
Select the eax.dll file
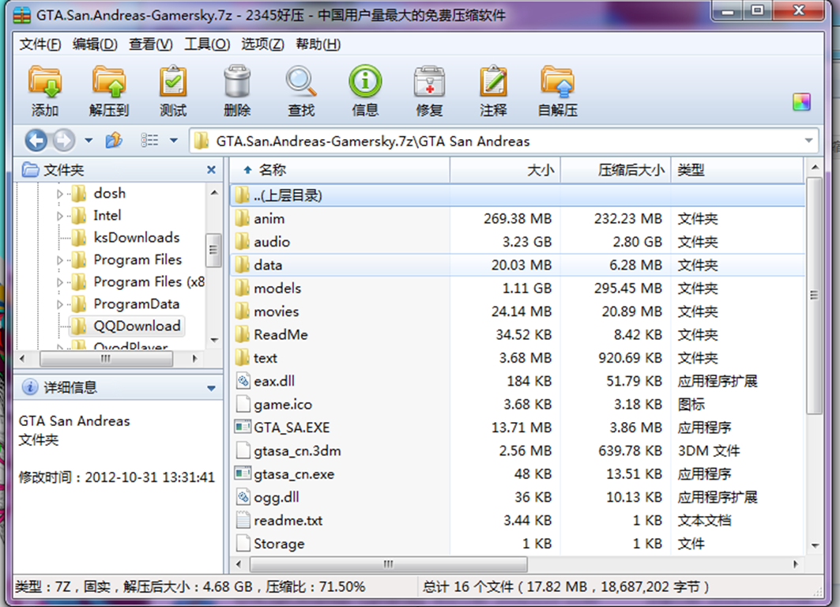point(518,381)
